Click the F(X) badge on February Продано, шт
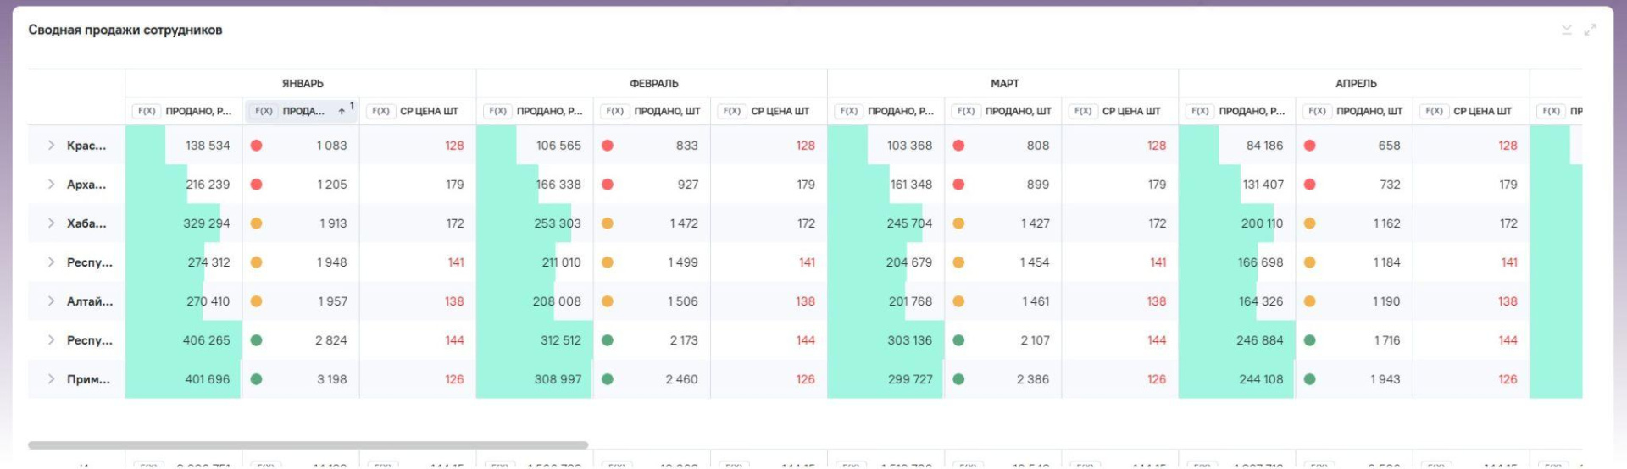Screen dimensions: 1627x469 615,111
